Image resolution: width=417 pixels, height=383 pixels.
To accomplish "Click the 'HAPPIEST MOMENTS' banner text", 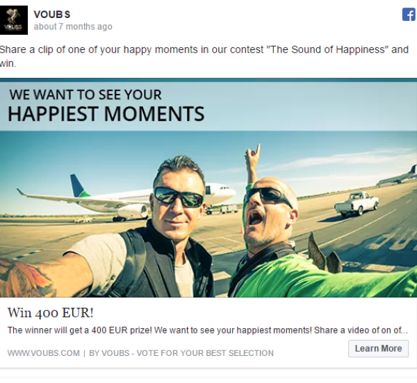I will 106,114.
